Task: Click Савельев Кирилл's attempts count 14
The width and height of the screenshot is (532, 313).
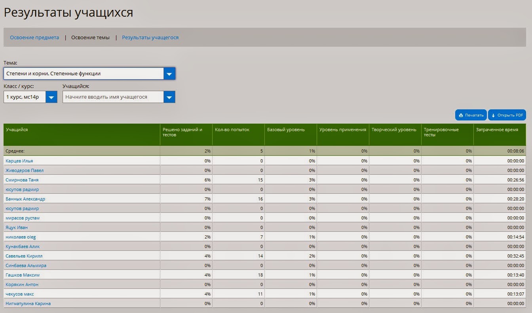Action: click(260, 256)
